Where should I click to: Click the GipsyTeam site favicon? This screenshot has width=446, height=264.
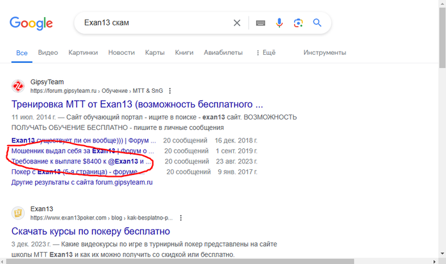pos(18,87)
